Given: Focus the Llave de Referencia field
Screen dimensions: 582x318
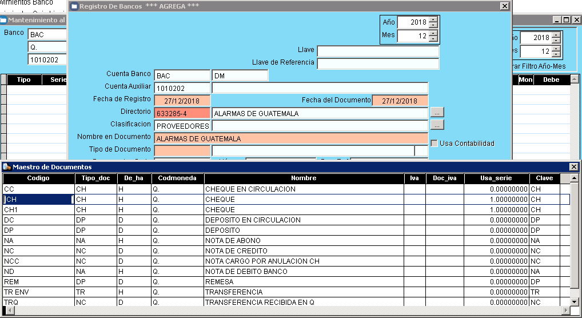Looking at the screenshot, I should pyautogui.click(x=378, y=63).
